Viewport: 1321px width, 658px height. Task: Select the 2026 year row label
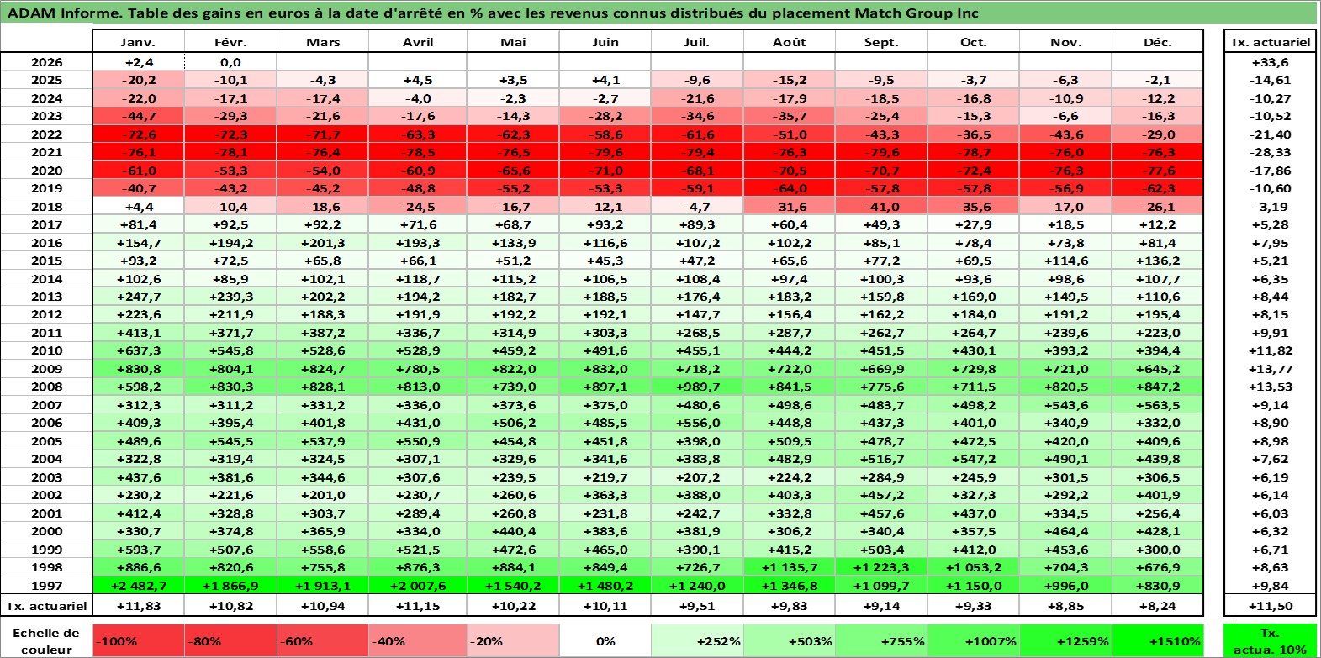click(46, 62)
